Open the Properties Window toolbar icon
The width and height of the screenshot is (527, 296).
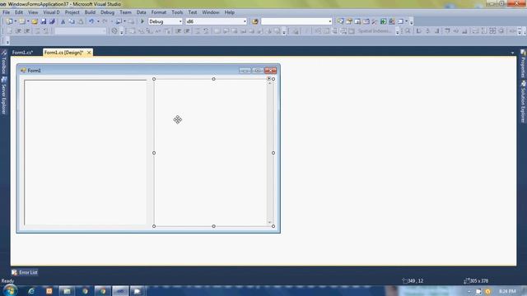pyautogui.click(x=349, y=21)
